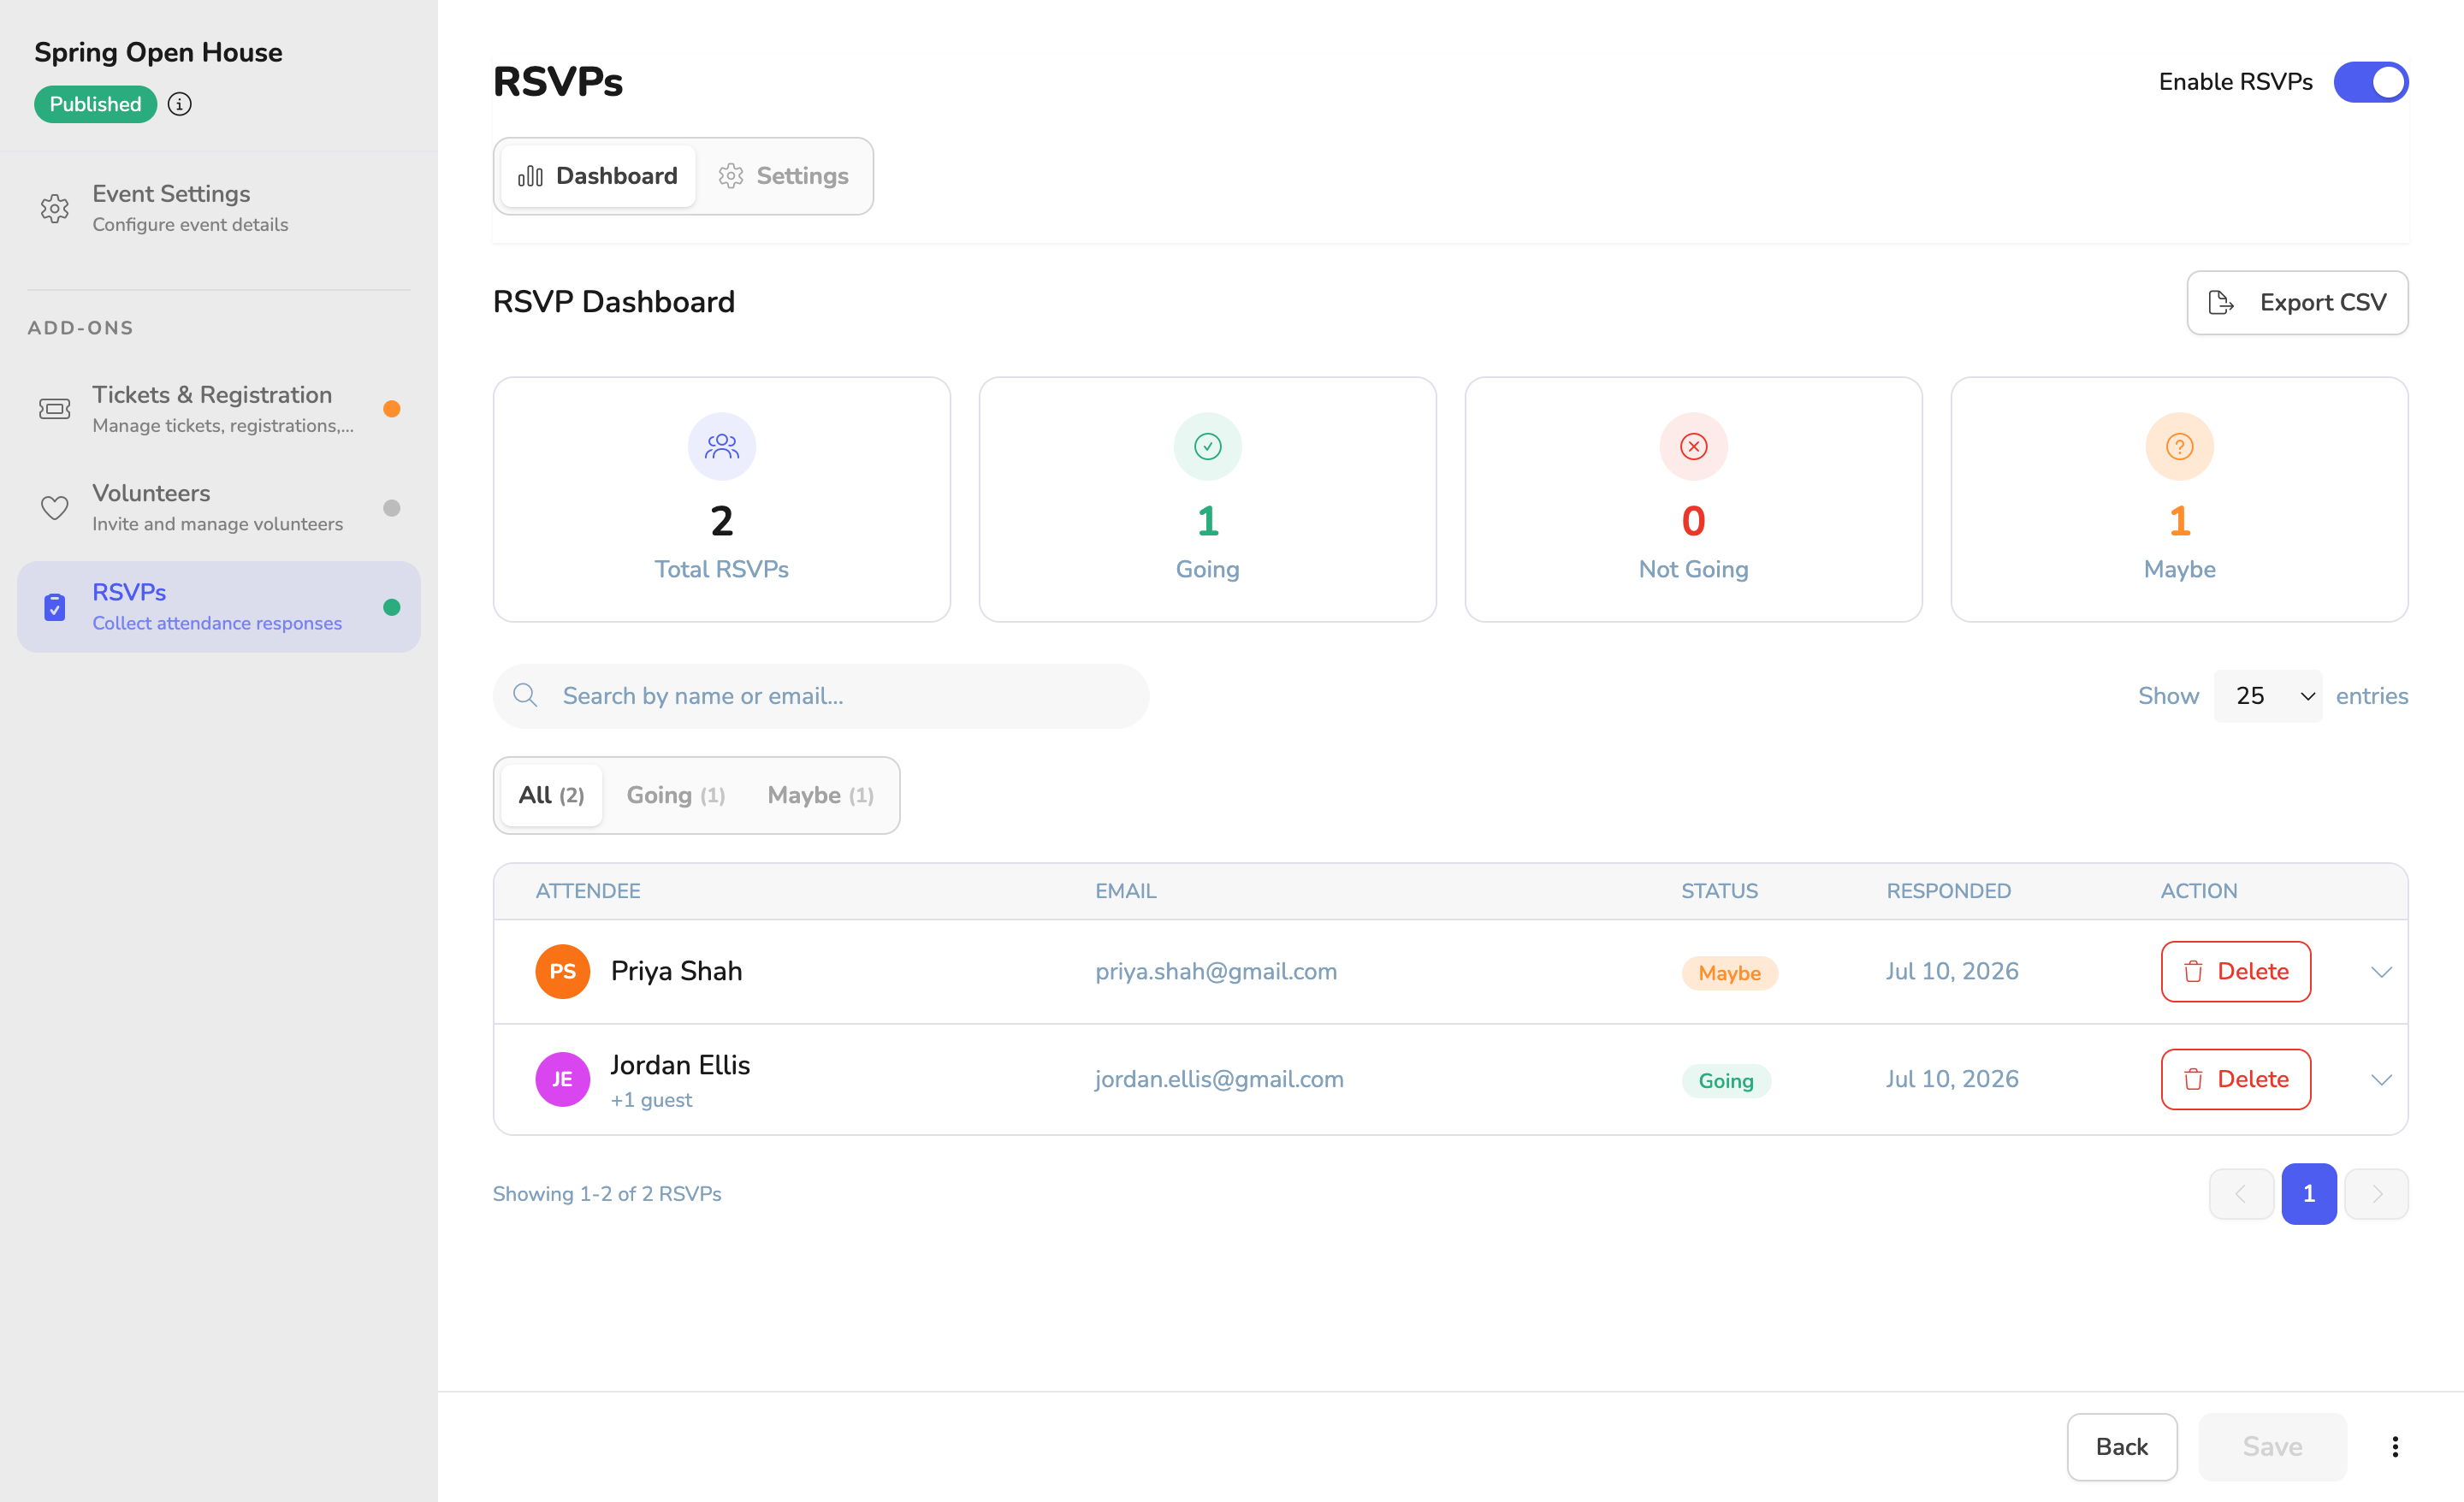
Task: Focus the search by name or email field
Action: coord(821,695)
